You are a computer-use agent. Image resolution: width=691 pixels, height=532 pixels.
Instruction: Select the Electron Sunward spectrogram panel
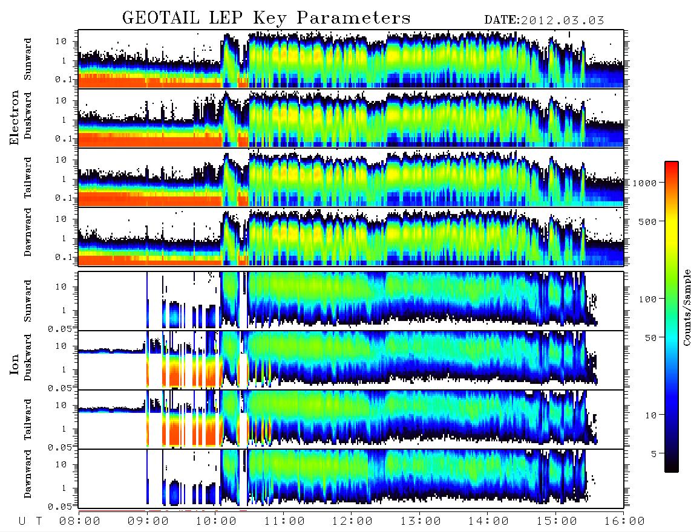(351, 59)
